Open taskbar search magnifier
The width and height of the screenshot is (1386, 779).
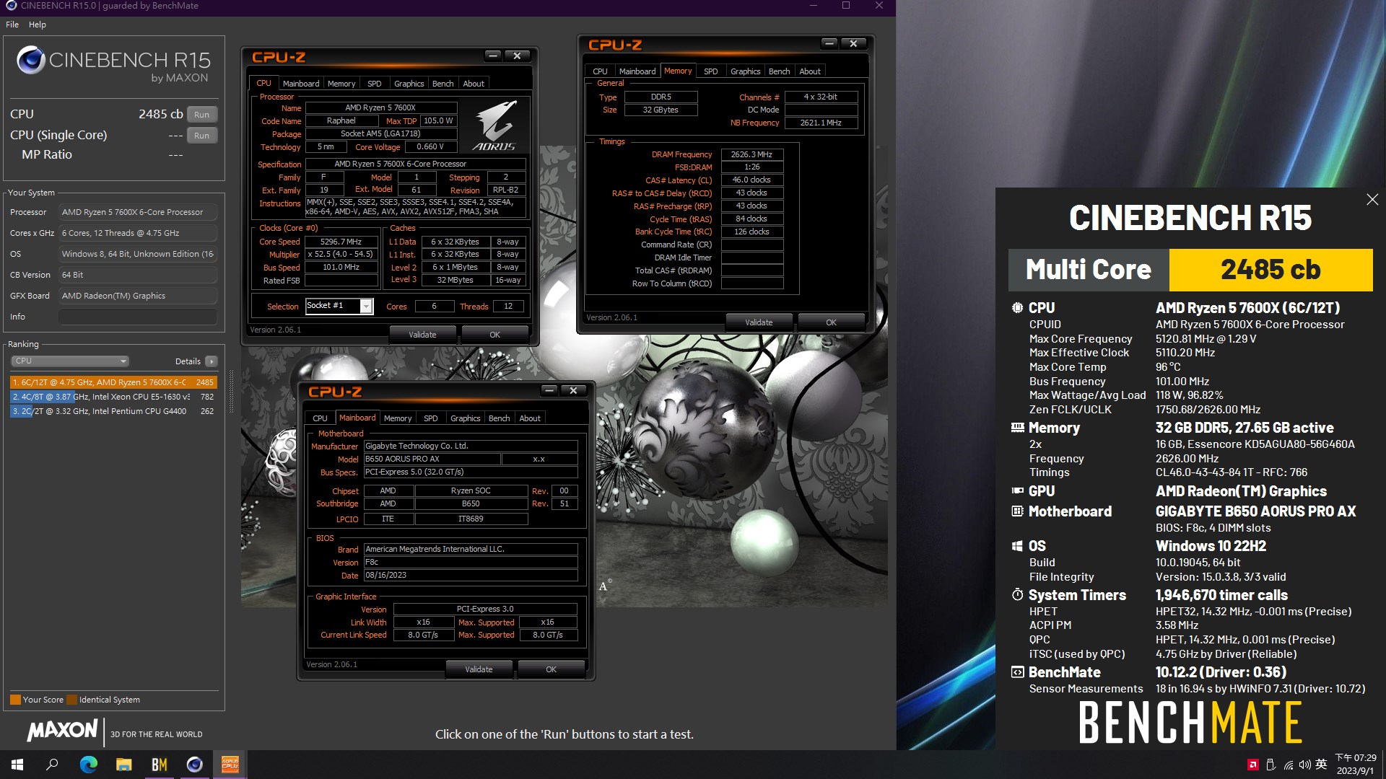pos(52,765)
